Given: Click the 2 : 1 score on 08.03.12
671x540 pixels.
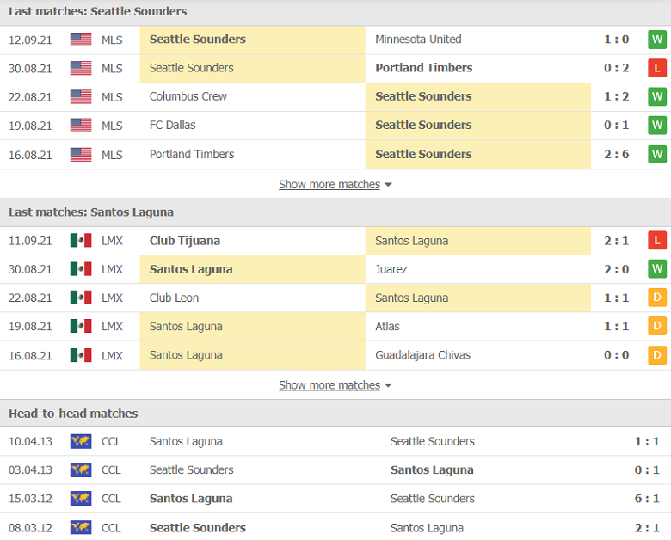Looking at the screenshot, I should pos(647,528).
